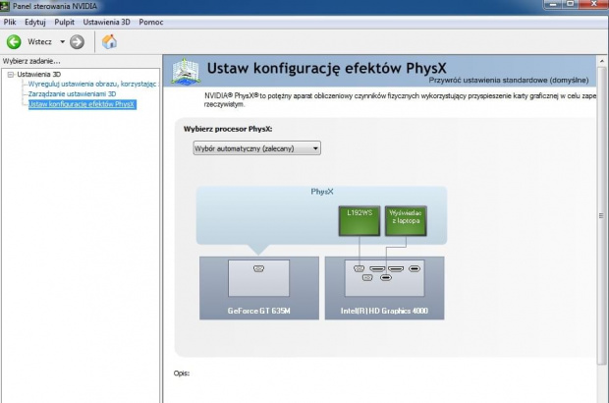Click the grey Forward arrow icon
The image size is (609, 403).
(x=77, y=41)
